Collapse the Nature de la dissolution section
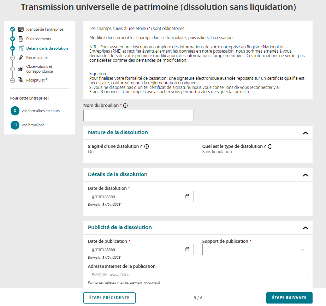326x306 pixels. click(306, 133)
